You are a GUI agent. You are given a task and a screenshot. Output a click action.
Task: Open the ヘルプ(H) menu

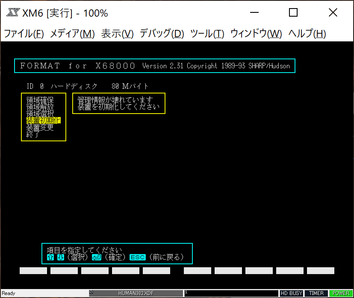pyautogui.click(x=307, y=34)
